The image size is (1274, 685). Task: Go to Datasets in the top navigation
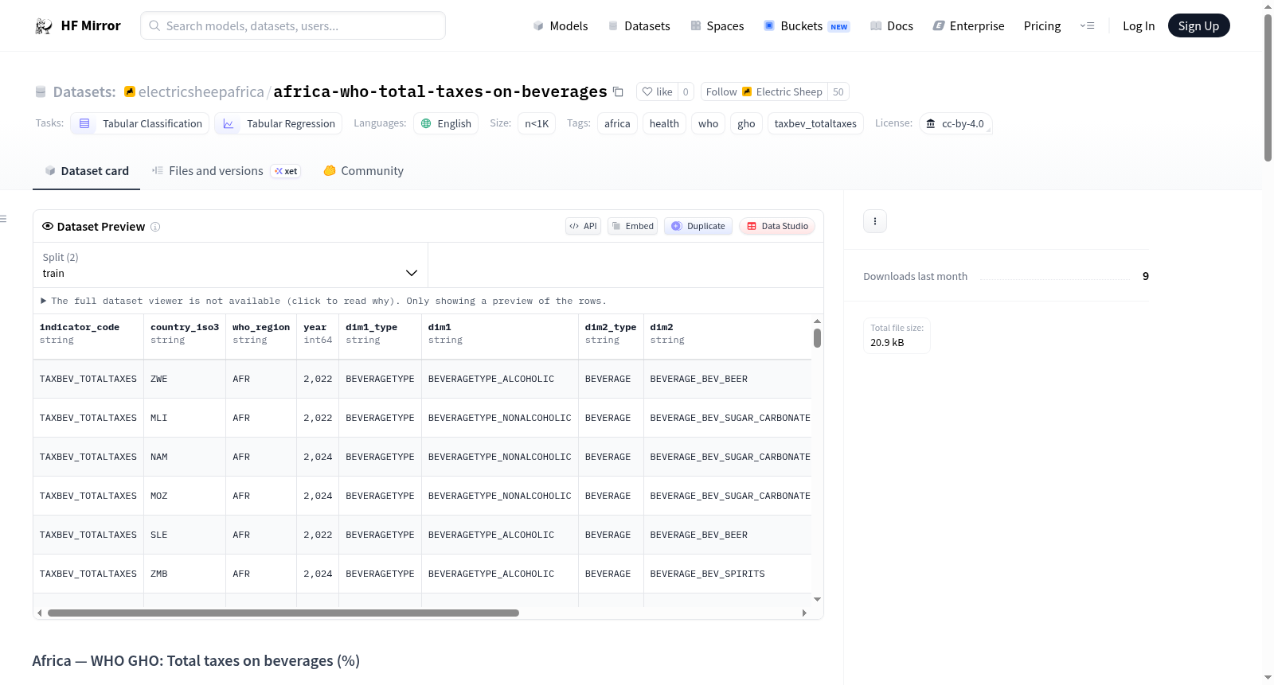pyautogui.click(x=639, y=26)
